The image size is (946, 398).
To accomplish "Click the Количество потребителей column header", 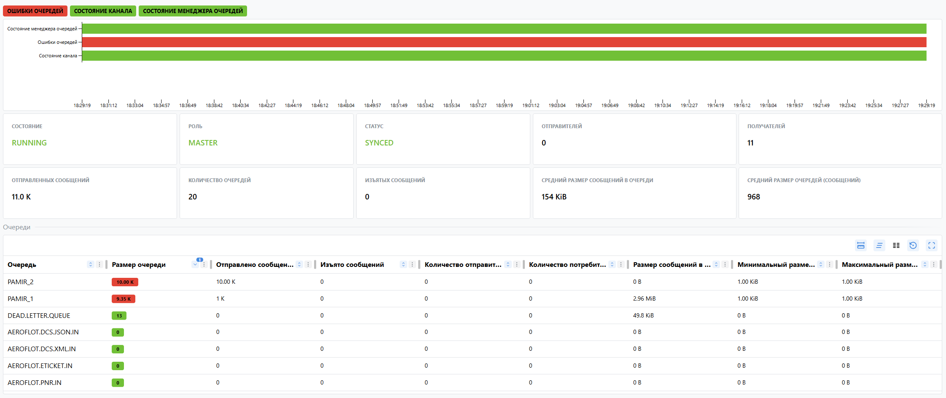I will pyautogui.click(x=567, y=265).
